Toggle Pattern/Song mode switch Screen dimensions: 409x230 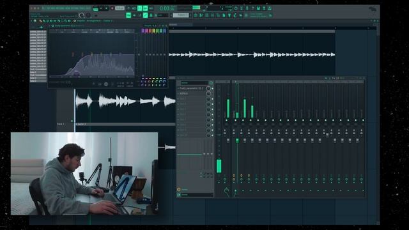[x=95, y=9]
